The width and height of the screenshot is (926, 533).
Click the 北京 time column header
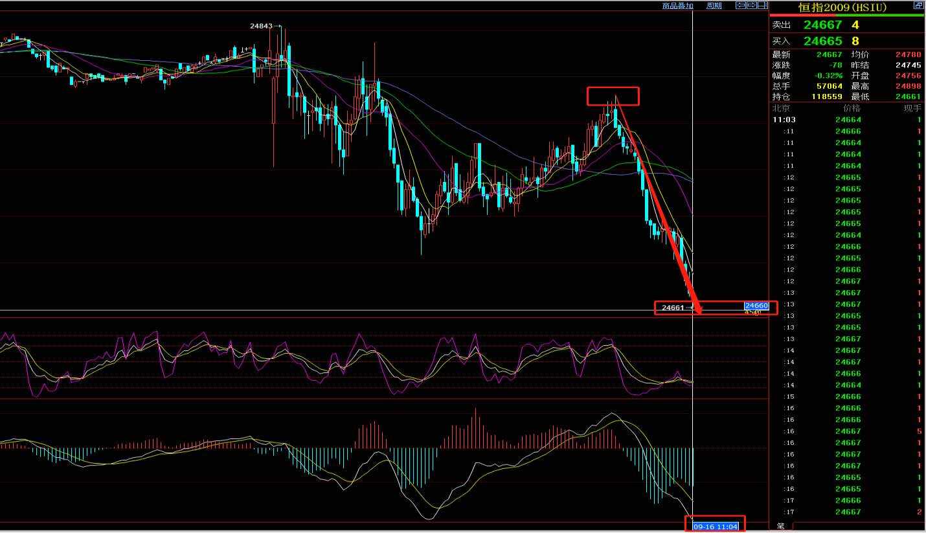tap(780, 108)
